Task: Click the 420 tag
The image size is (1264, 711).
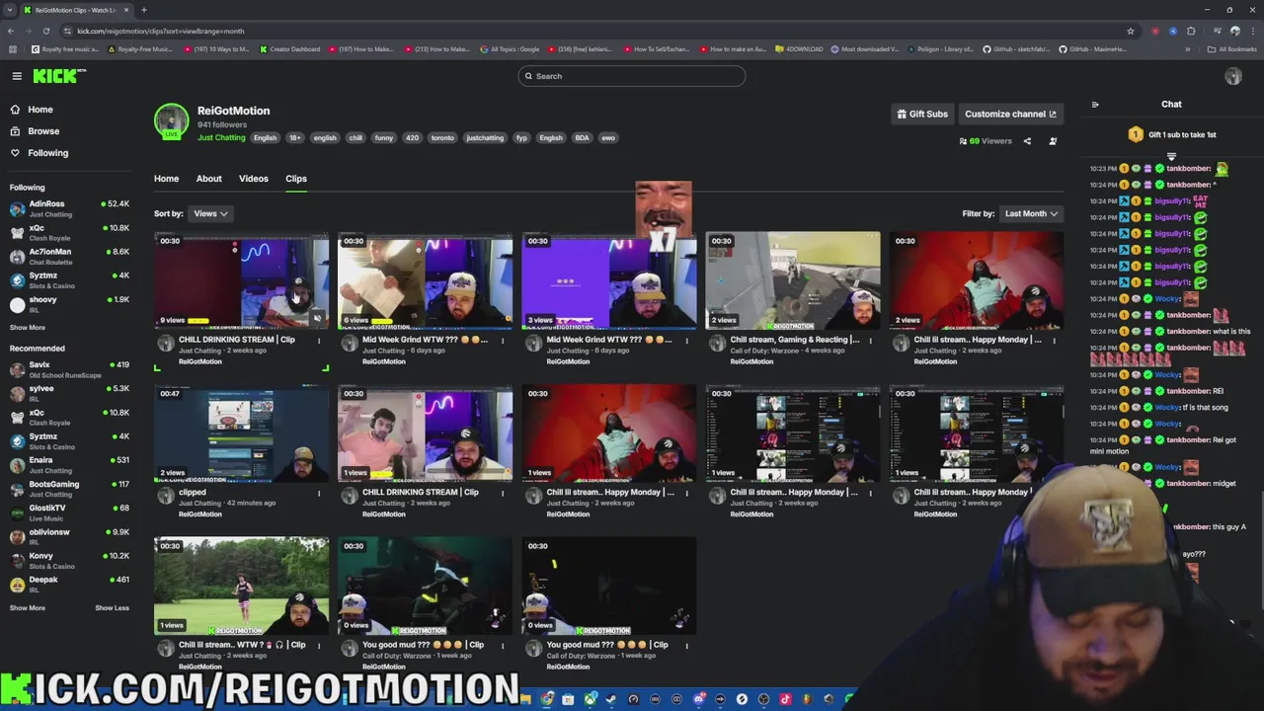Action: [x=412, y=138]
